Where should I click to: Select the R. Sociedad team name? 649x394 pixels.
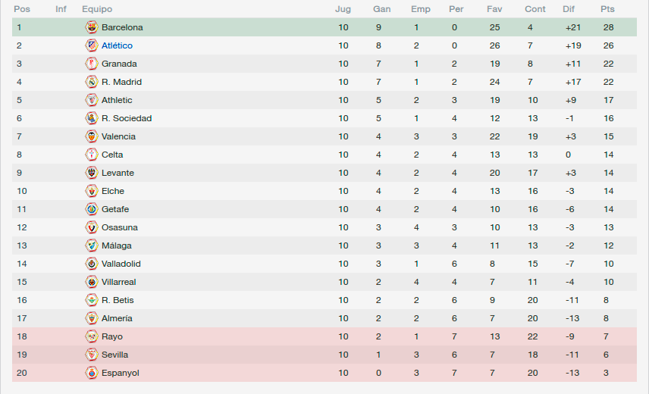tap(127, 118)
